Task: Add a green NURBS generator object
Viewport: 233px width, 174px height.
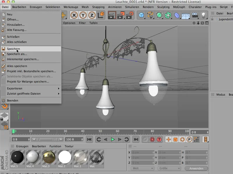Action: [159, 15]
